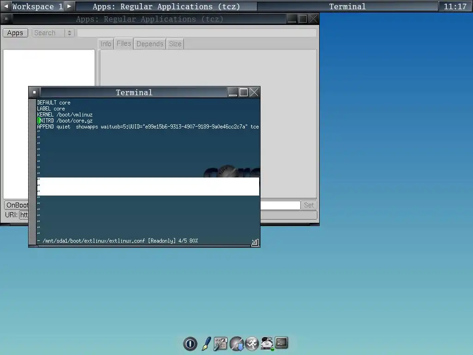This screenshot has height=355, width=473.
Task: Maximize the Terminal window
Action: [x=244, y=92]
